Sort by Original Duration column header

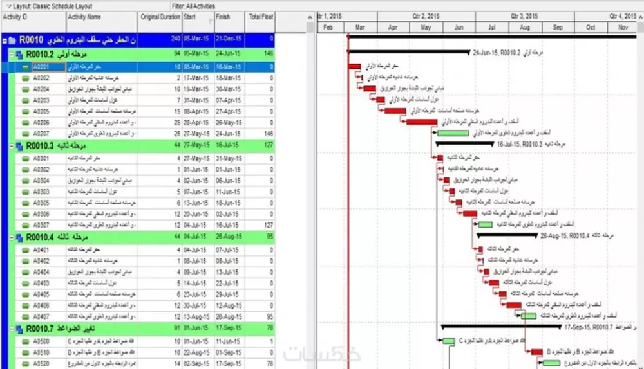(160, 22)
